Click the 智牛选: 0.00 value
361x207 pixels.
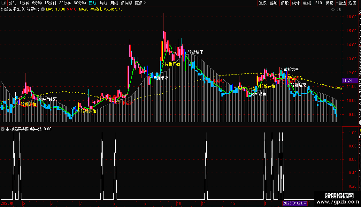[x=41, y=129]
